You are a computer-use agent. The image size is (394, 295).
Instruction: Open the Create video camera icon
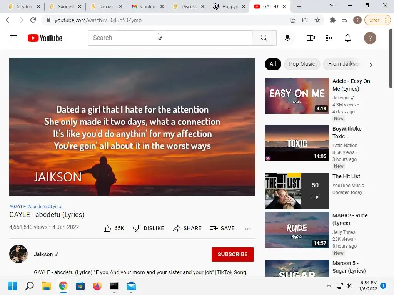311,38
